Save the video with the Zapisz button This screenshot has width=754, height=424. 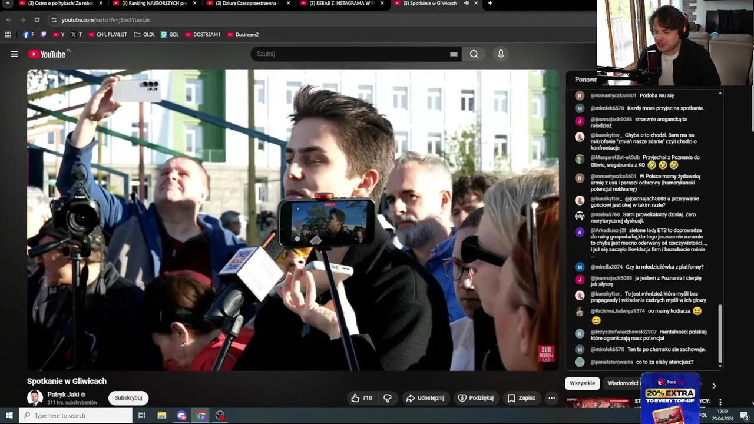[x=521, y=398]
